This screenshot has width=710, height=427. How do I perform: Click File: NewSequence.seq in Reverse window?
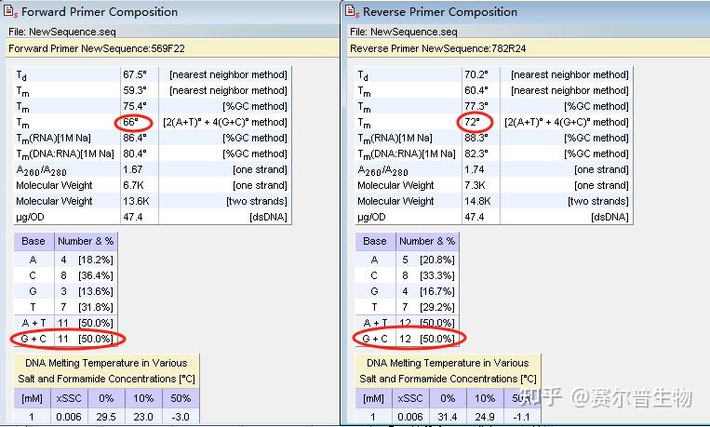404,32
